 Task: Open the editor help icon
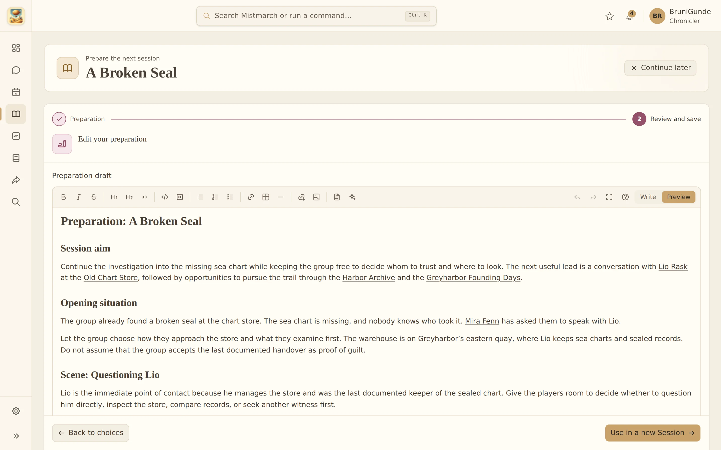[625, 197]
